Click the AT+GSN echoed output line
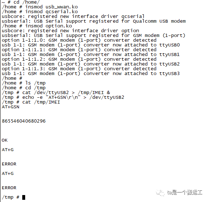 (11, 107)
